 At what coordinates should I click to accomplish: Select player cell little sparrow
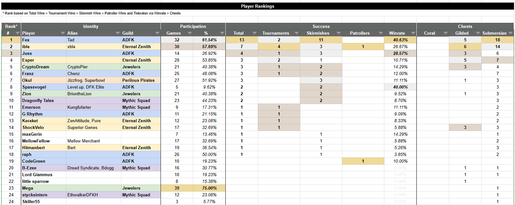[43, 181]
